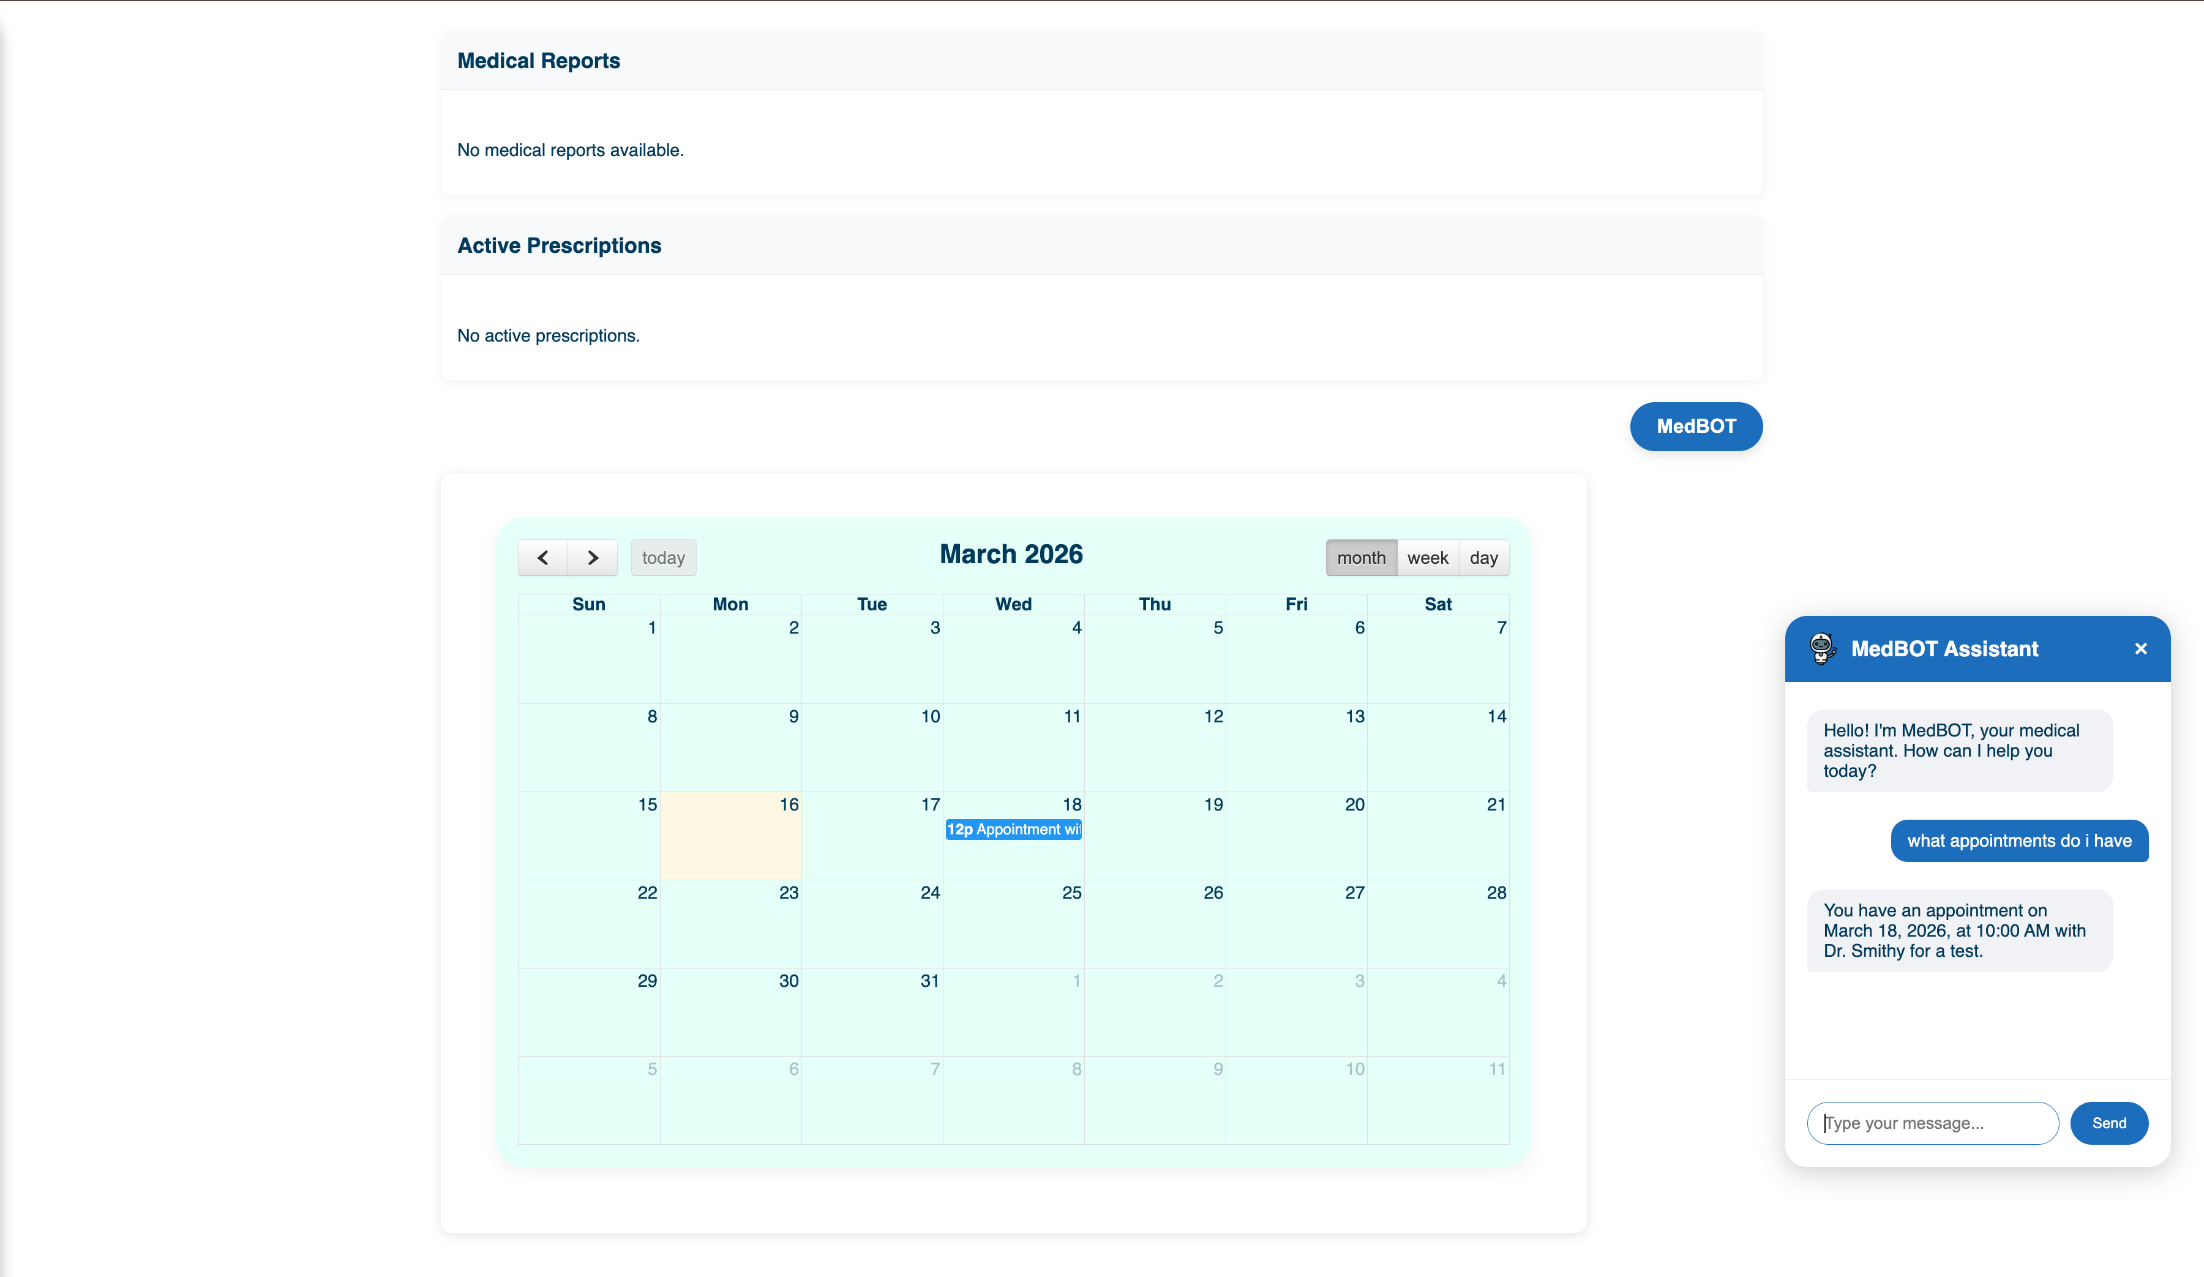
Task: Click the Active Prescriptions section header
Action: (x=559, y=245)
